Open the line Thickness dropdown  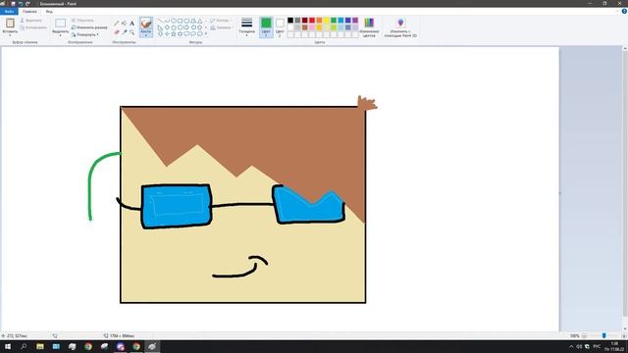coord(247,27)
